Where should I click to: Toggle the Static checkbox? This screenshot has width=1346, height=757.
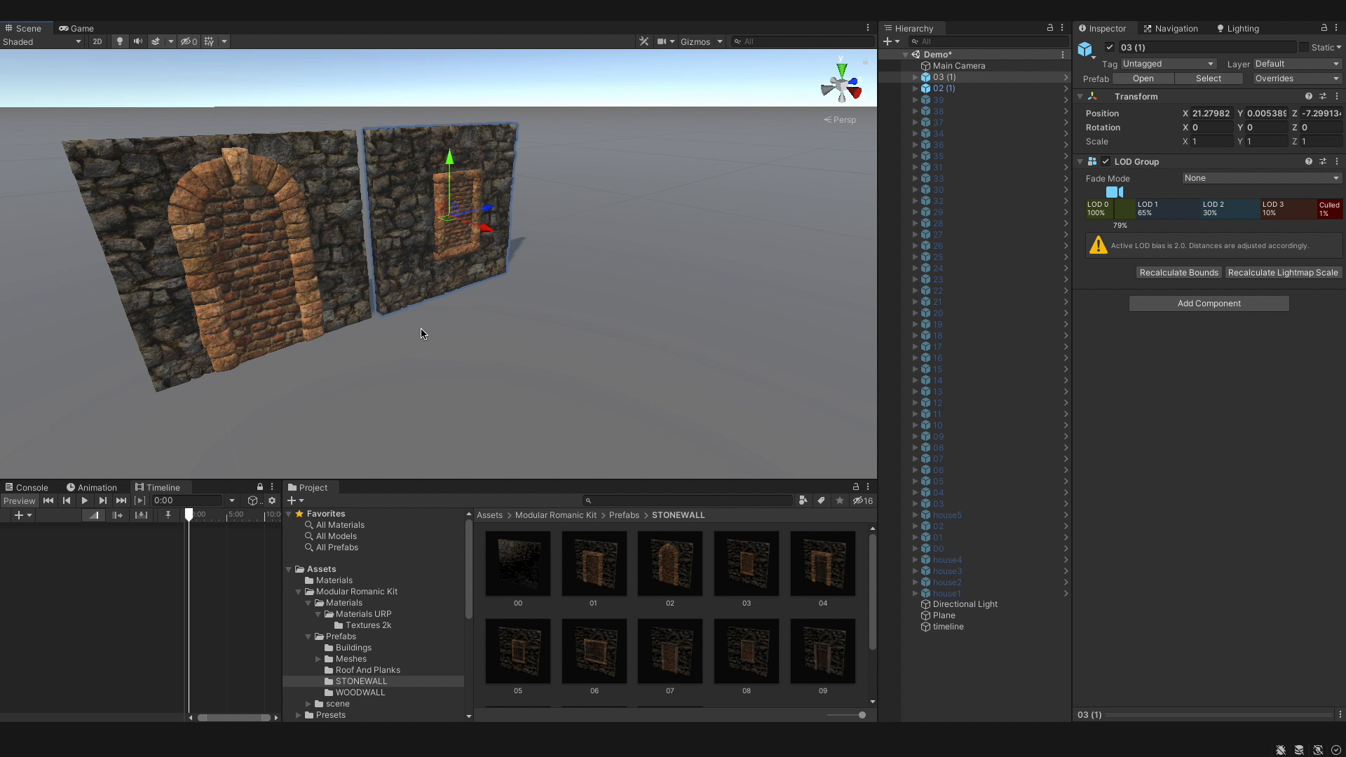(1304, 47)
